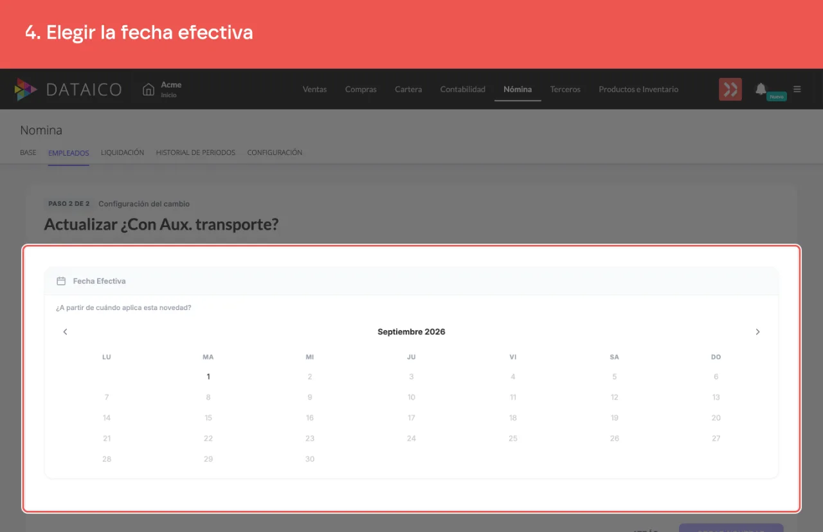823x532 pixels.
Task: Click the red double-arrow icon
Action: (730, 89)
